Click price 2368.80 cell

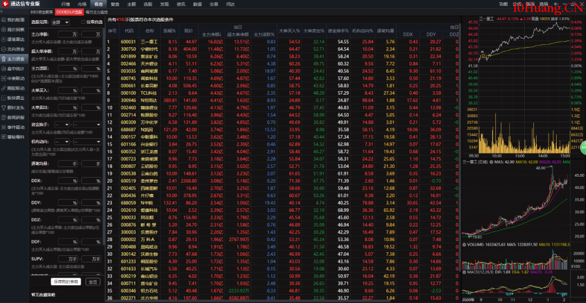189,180
